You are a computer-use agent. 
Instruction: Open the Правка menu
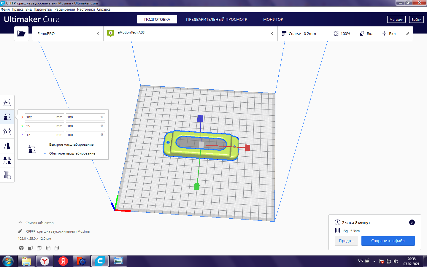point(18,9)
